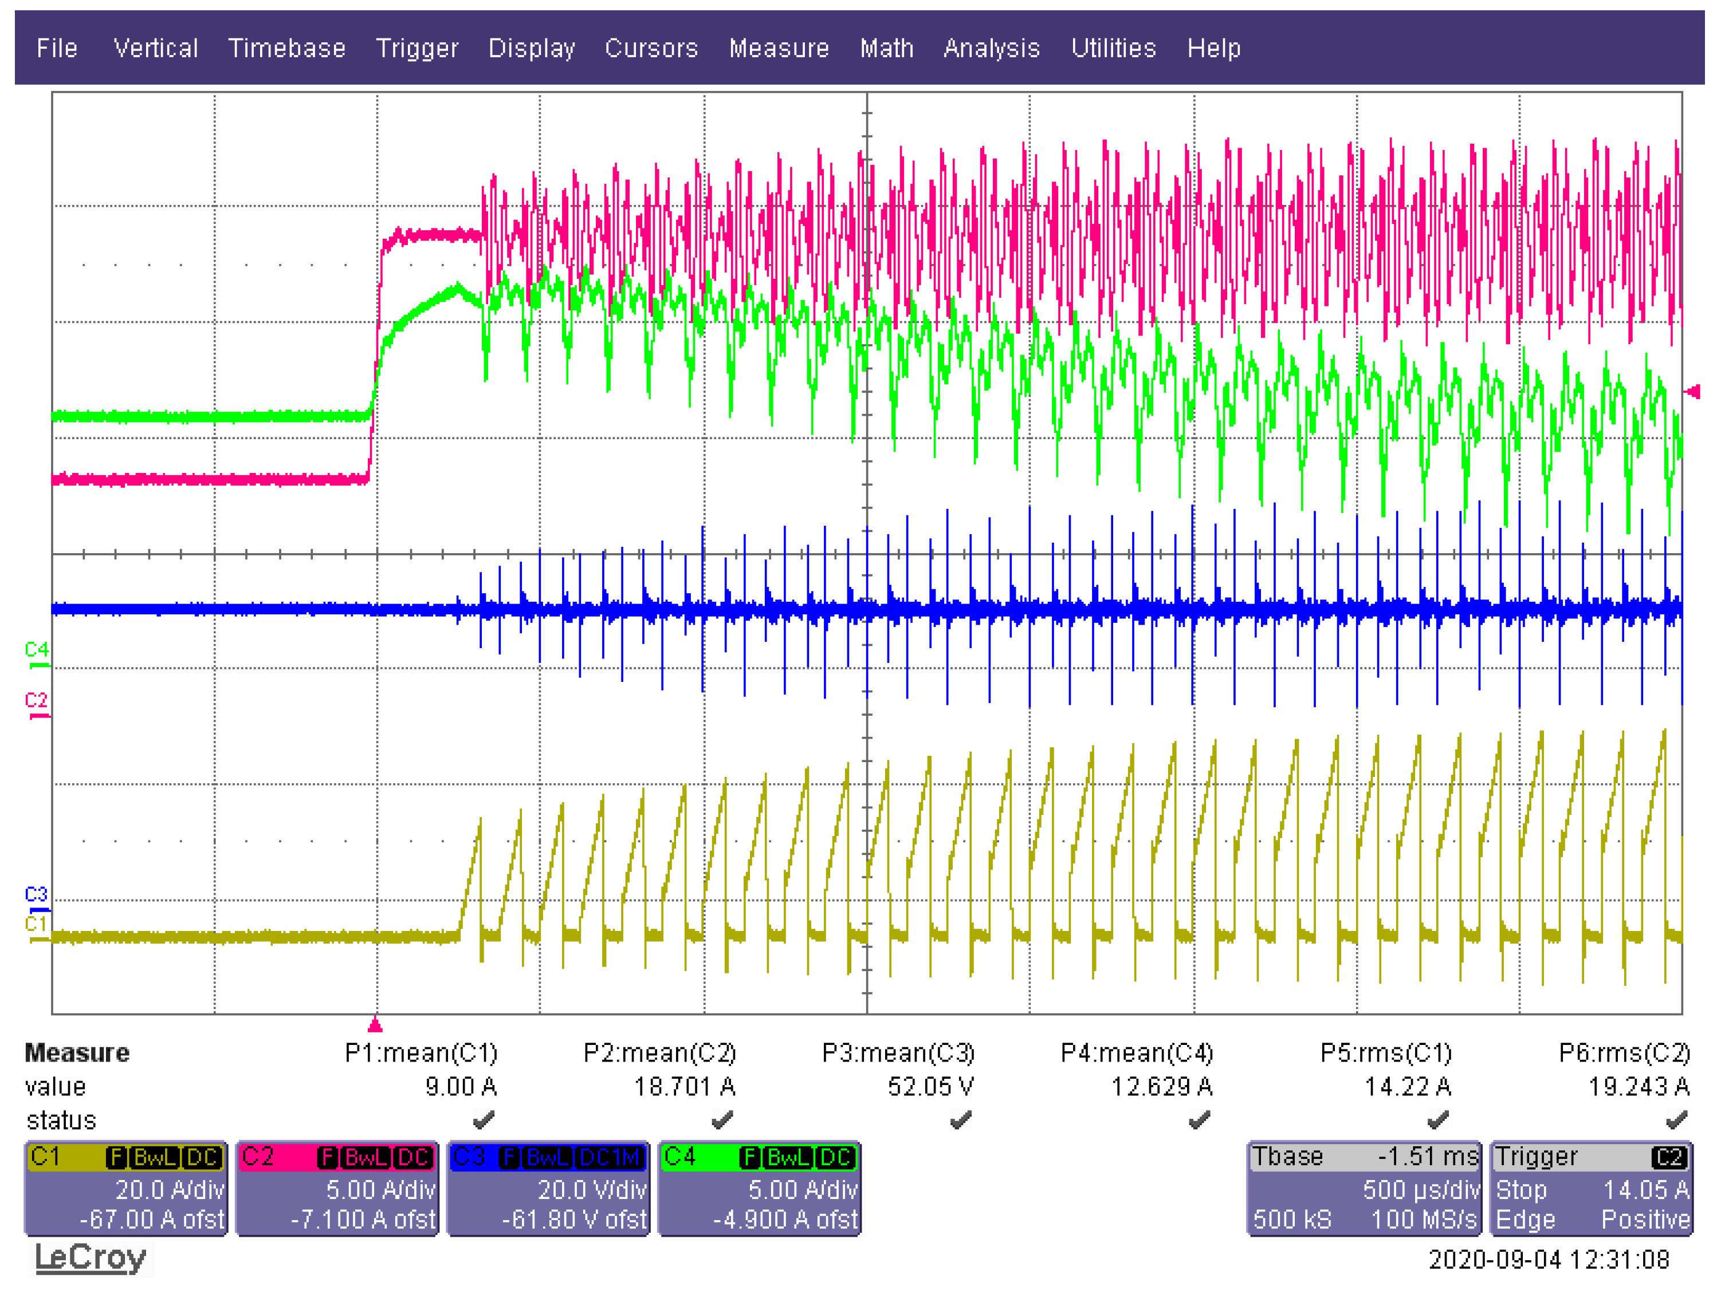Open the Measure menu
The width and height of the screenshot is (1717, 1290).
[x=779, y=48]
